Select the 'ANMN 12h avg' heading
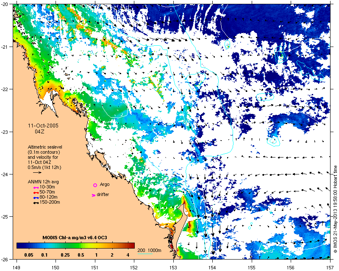 (x=43, y=182)
